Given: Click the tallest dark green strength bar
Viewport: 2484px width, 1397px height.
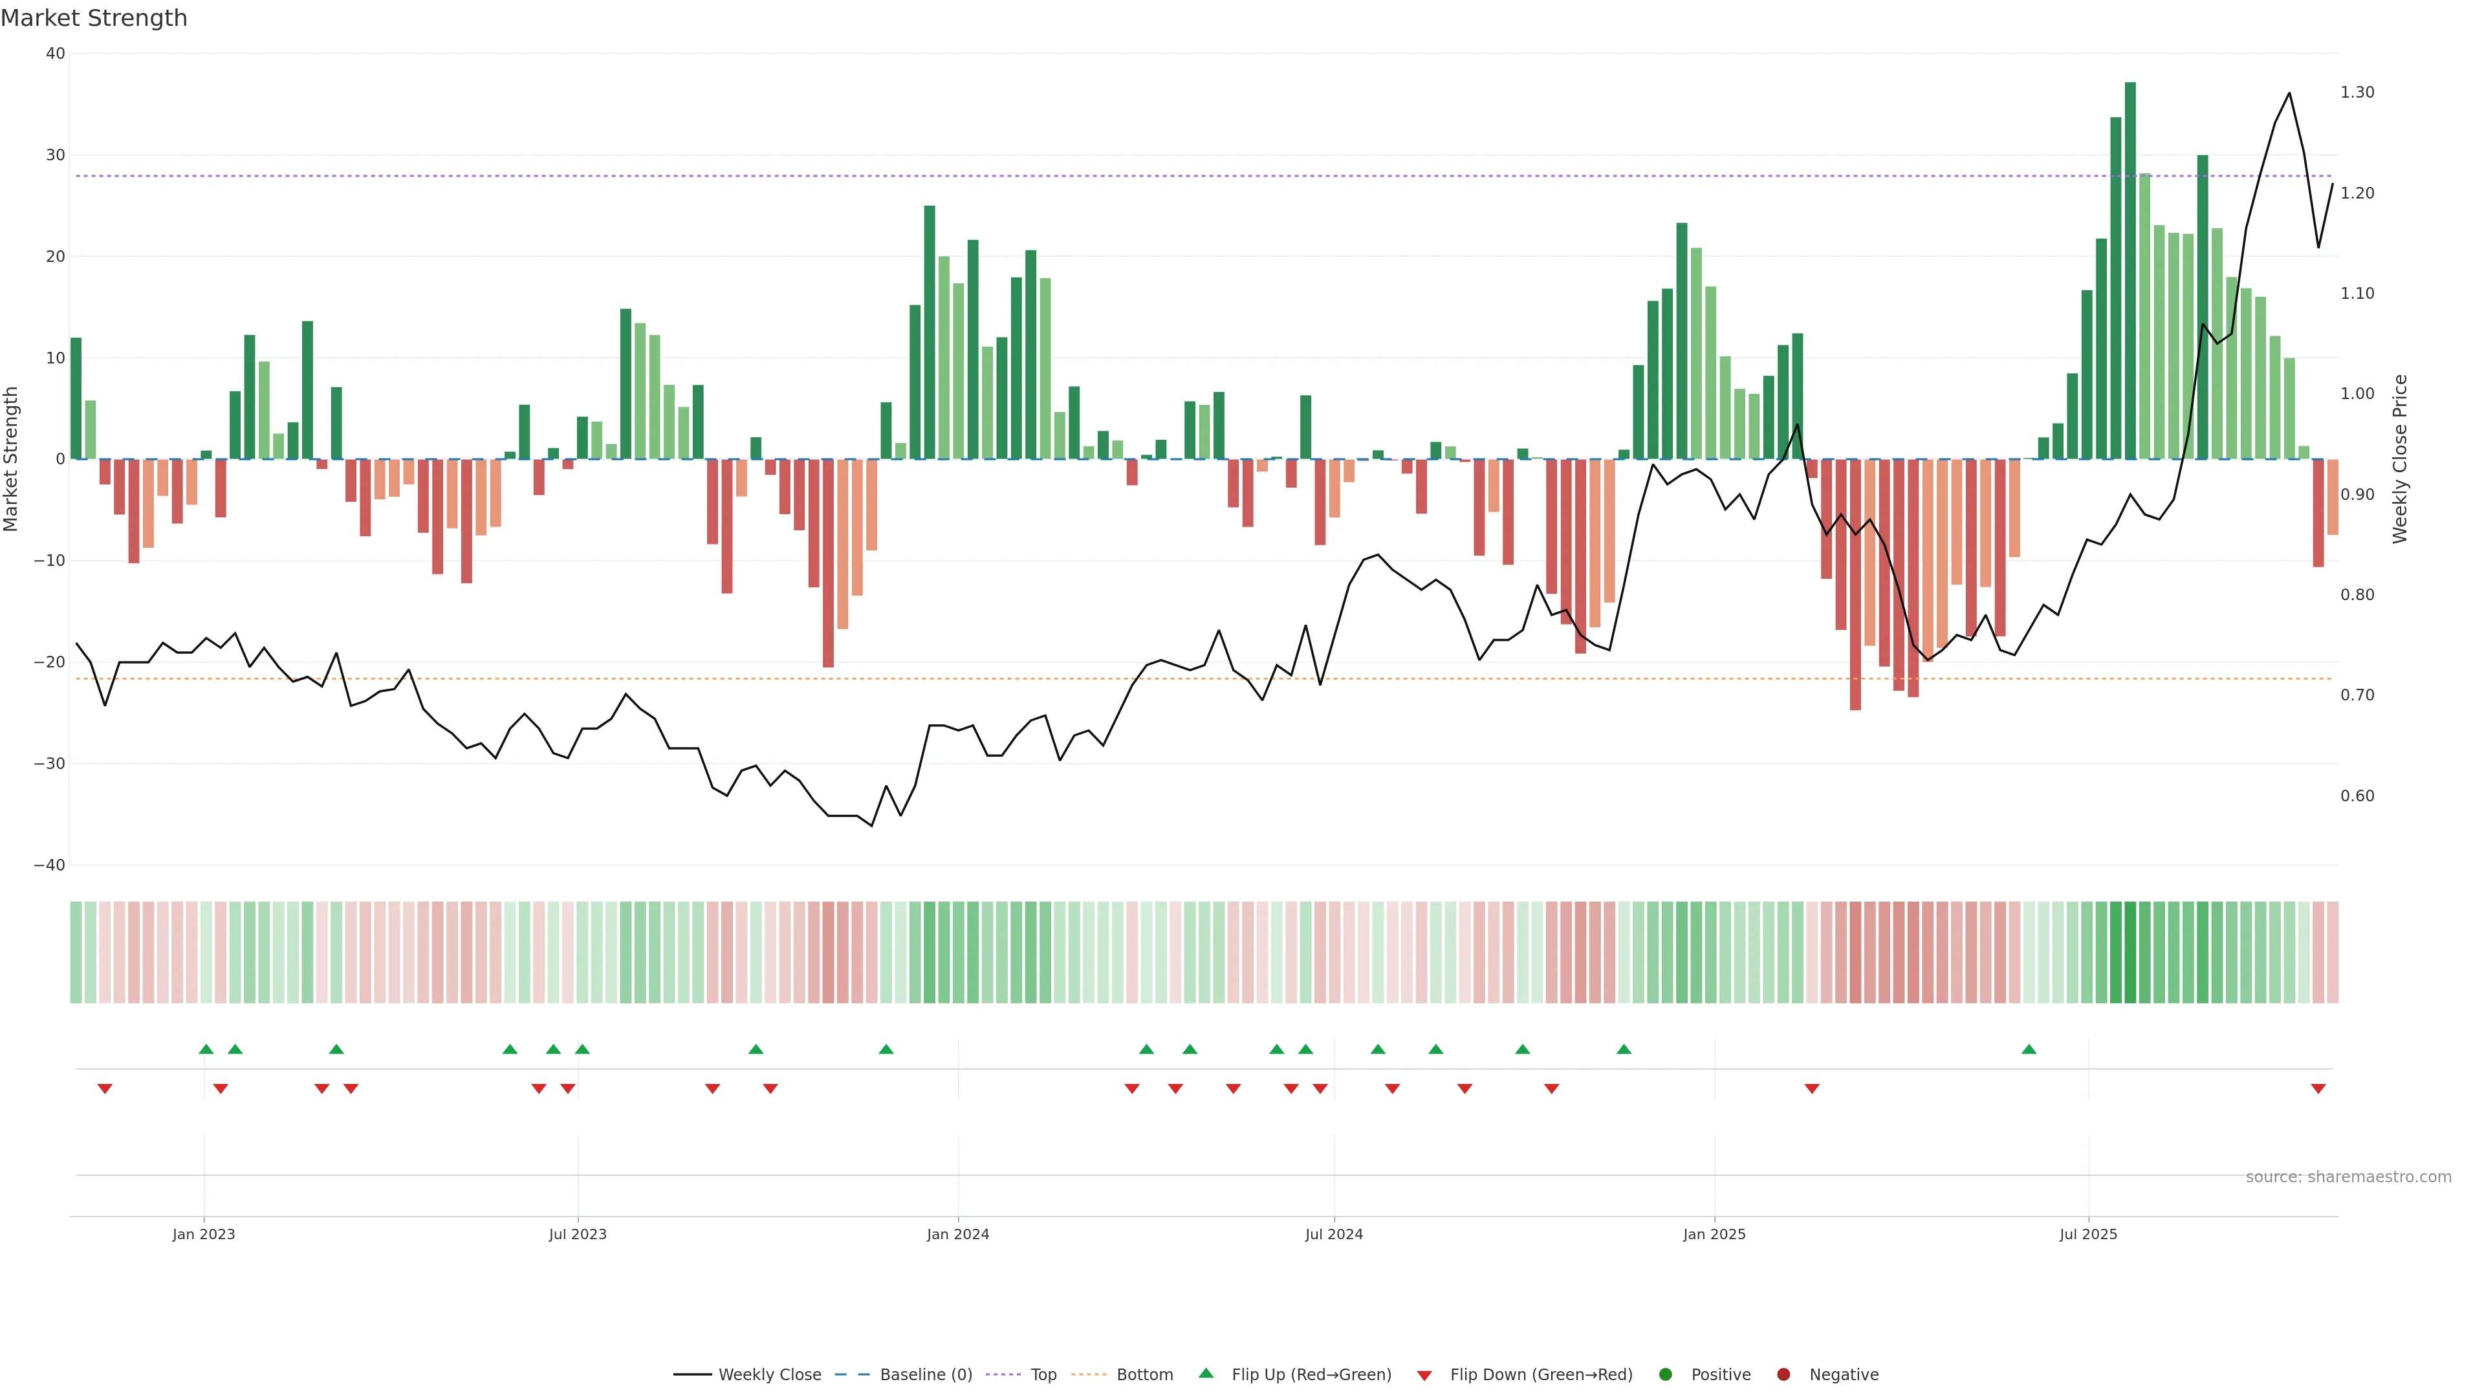Looking at the screenshot, I should pos(2130,270).
